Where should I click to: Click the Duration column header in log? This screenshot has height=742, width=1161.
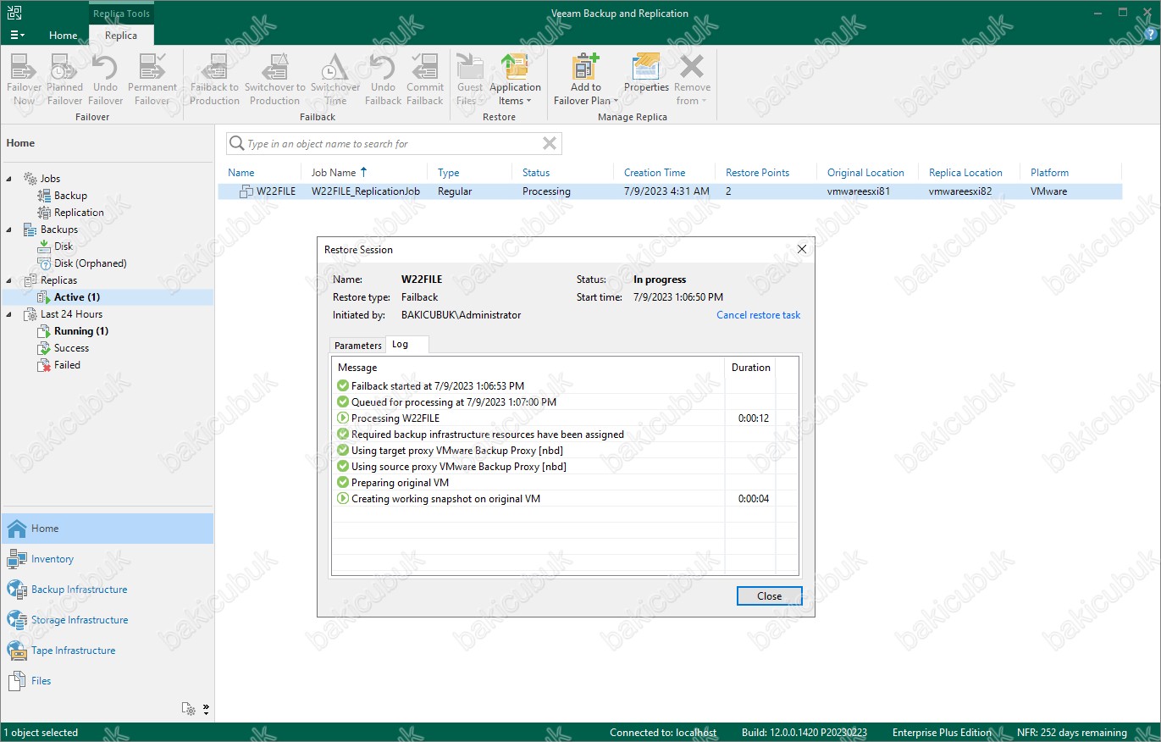coord(750,368)
